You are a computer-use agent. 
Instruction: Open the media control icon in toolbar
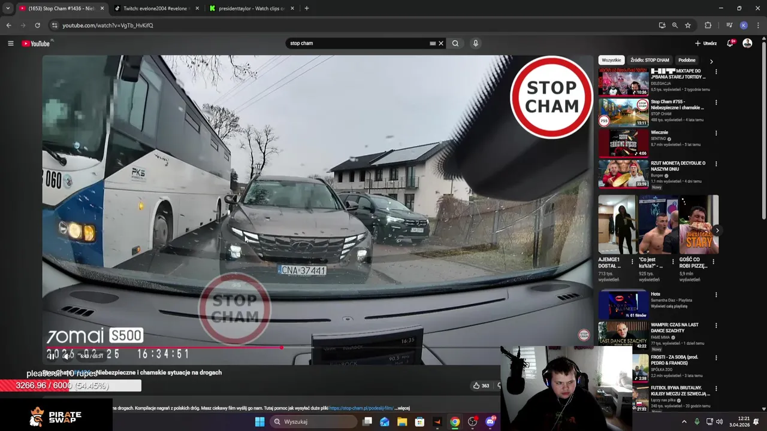click(x=729, y=25)
